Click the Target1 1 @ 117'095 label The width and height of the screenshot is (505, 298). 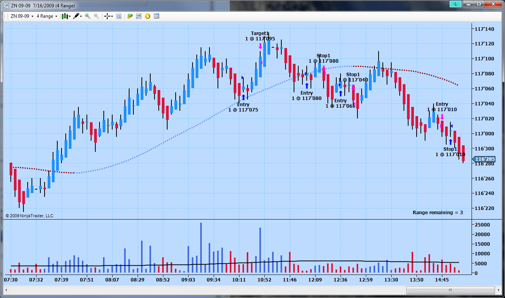coord(260,36)
